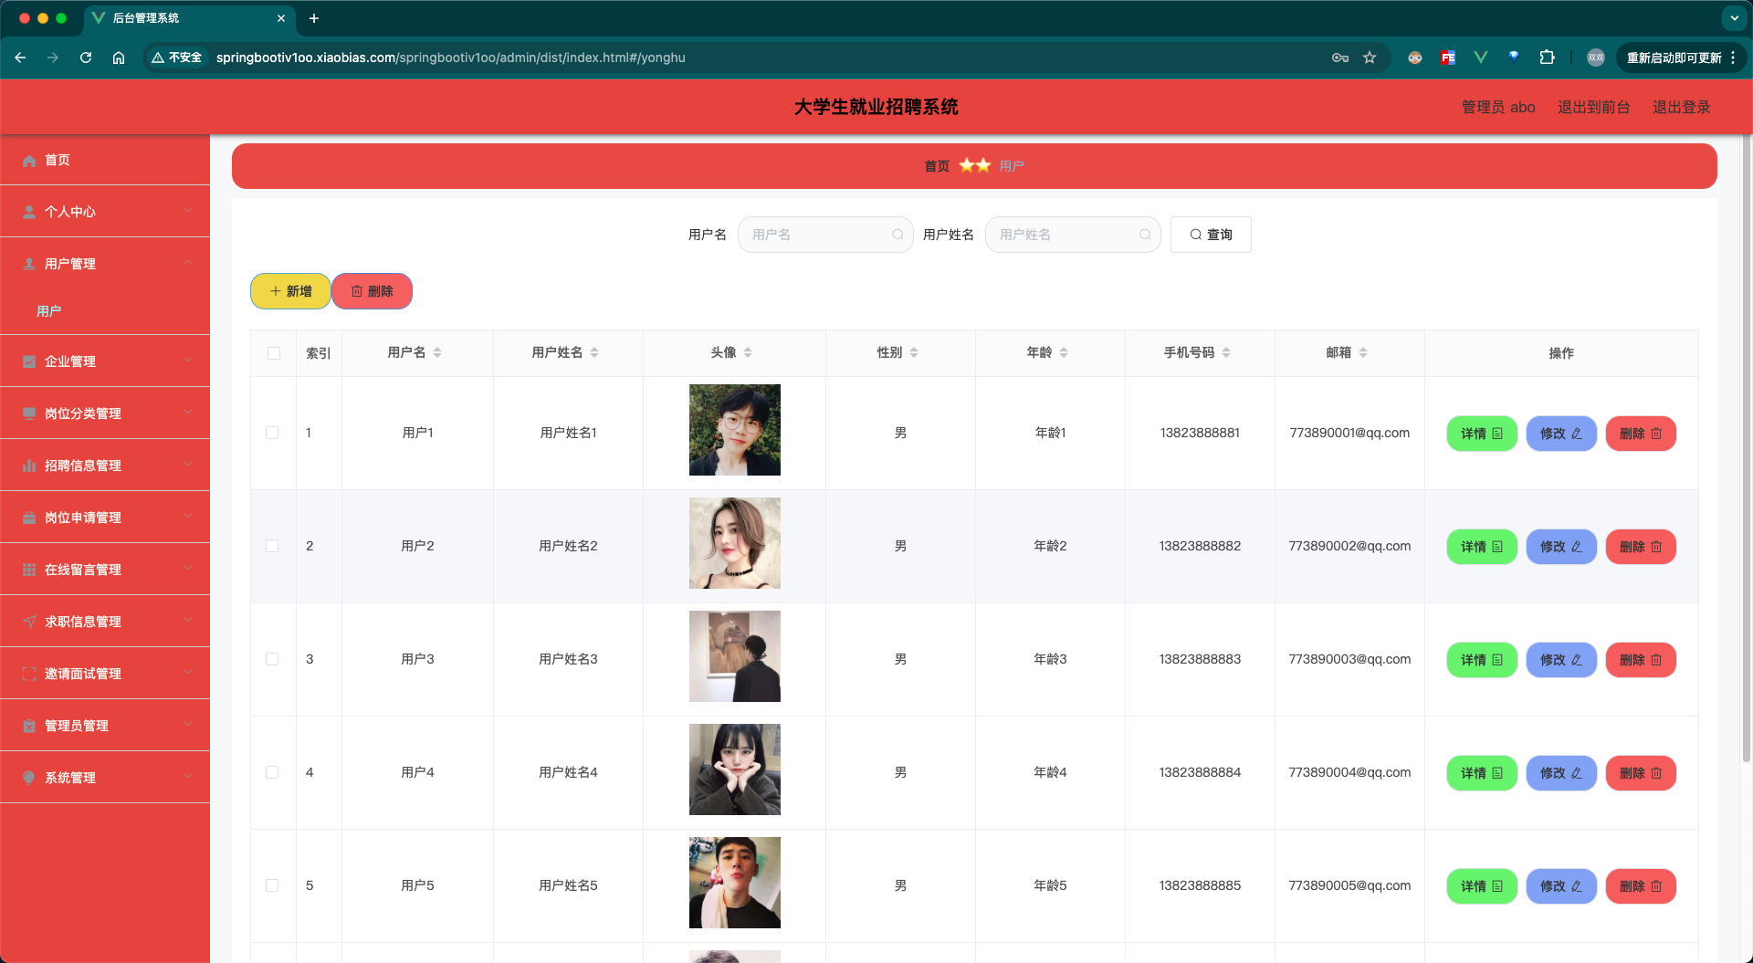Go to the browser home page icon
Screen dimensions: 1753x963
coord(119,58)
